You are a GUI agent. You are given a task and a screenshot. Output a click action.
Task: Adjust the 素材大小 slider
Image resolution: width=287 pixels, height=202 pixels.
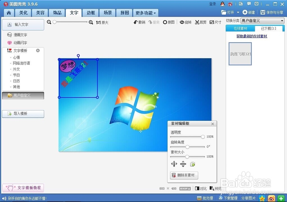coord(187,157)
